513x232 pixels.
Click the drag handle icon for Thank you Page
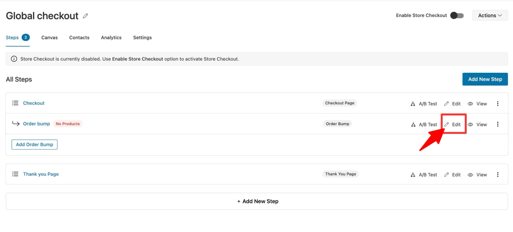pos(15,174)
